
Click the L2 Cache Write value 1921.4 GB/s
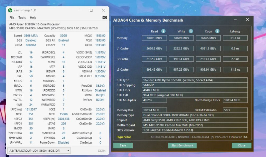pos(181,59)
